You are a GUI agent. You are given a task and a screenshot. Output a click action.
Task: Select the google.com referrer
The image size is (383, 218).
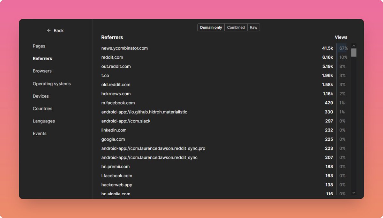113,139
